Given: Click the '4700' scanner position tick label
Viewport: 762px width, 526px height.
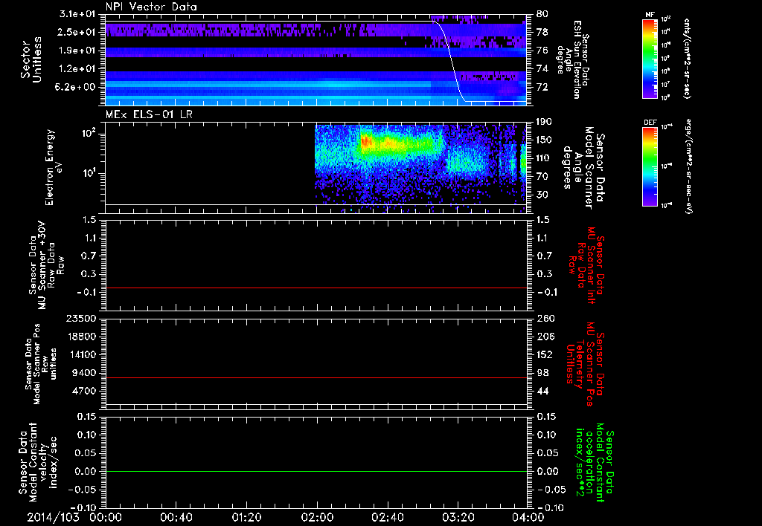Looking at the screenshot, I should [83, 391].
